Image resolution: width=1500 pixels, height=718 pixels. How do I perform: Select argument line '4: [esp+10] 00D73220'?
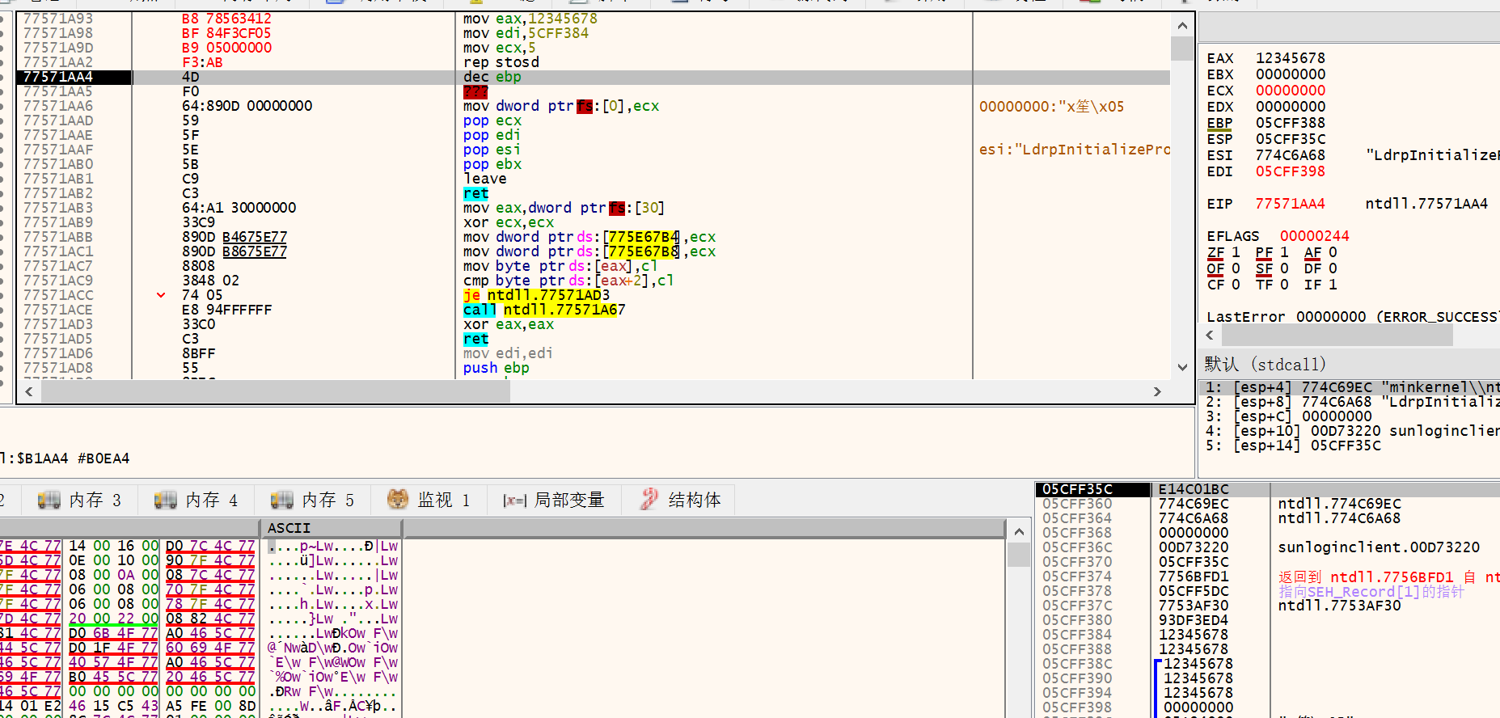[1349, 431]
